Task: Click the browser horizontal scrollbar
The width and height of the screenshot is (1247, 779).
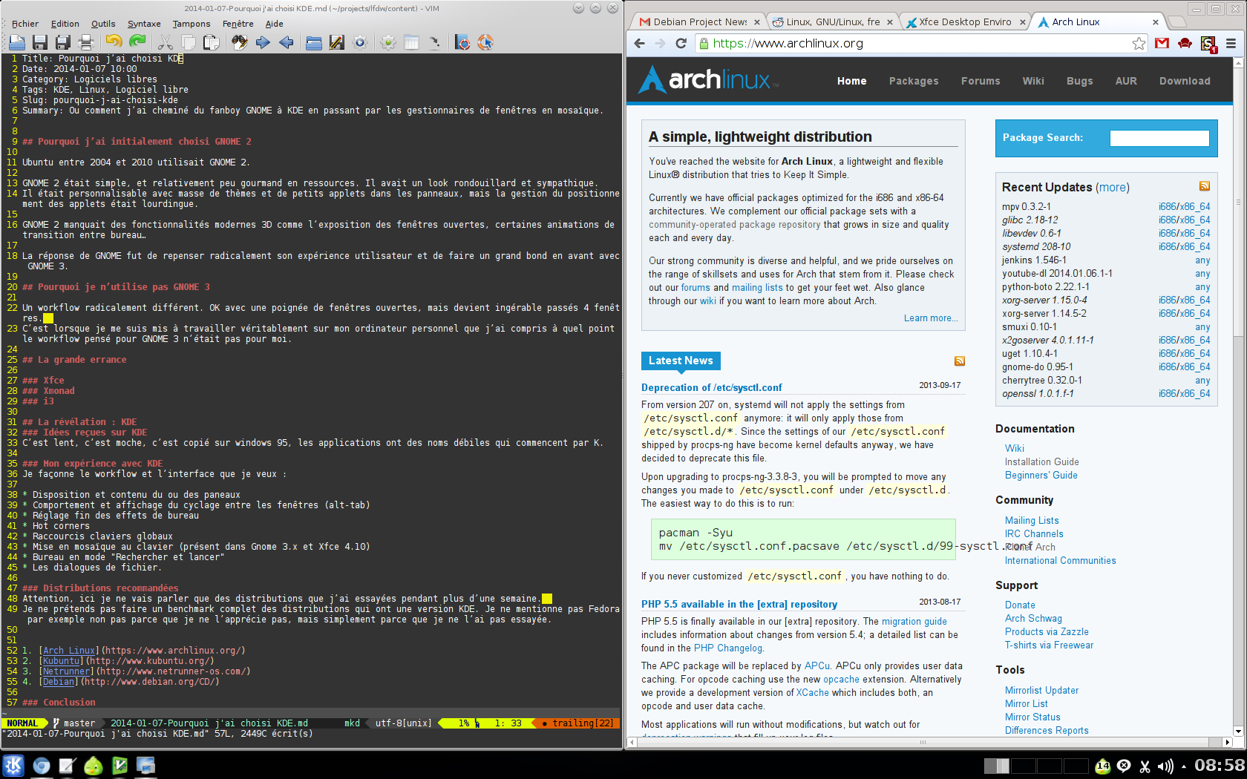Action: (924, 742)
